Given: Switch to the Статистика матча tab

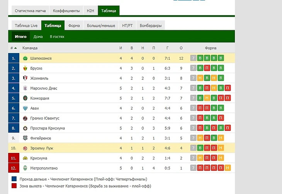Looking at the screenshot, I should pyautogui.click(x=30, y=11).
